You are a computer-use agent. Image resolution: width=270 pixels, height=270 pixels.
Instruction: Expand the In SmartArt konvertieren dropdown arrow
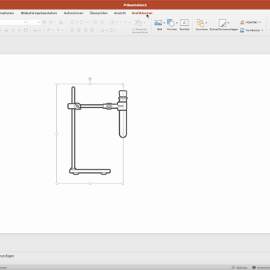point(144,23)
